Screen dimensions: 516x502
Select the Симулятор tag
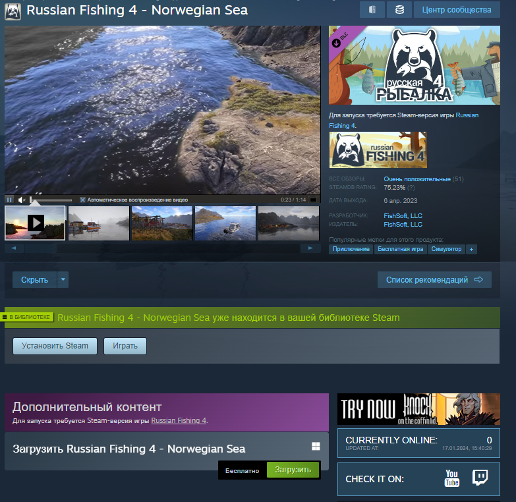446,249
